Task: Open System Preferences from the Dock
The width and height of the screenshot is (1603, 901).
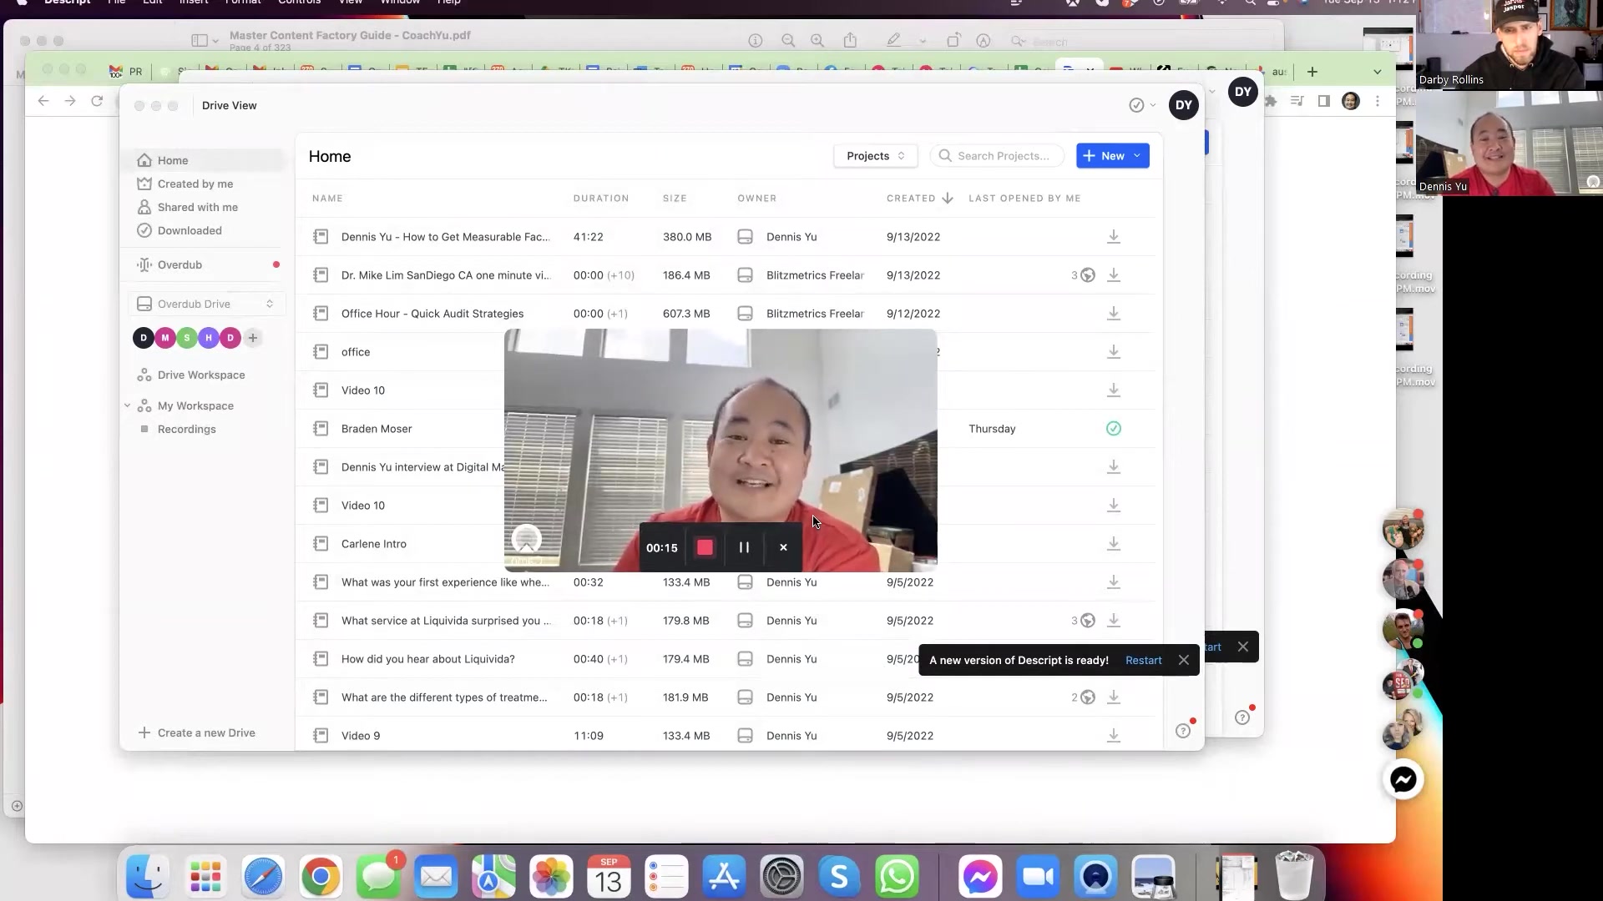Action: 781,877
